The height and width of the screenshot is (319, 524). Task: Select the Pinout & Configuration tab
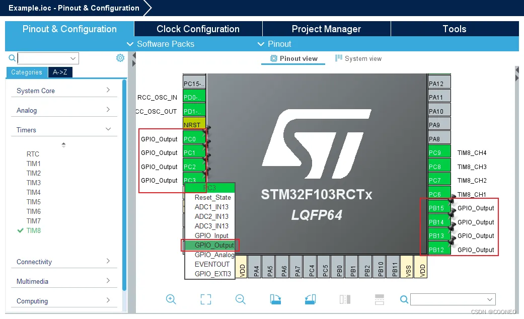(x=69, y=29)
